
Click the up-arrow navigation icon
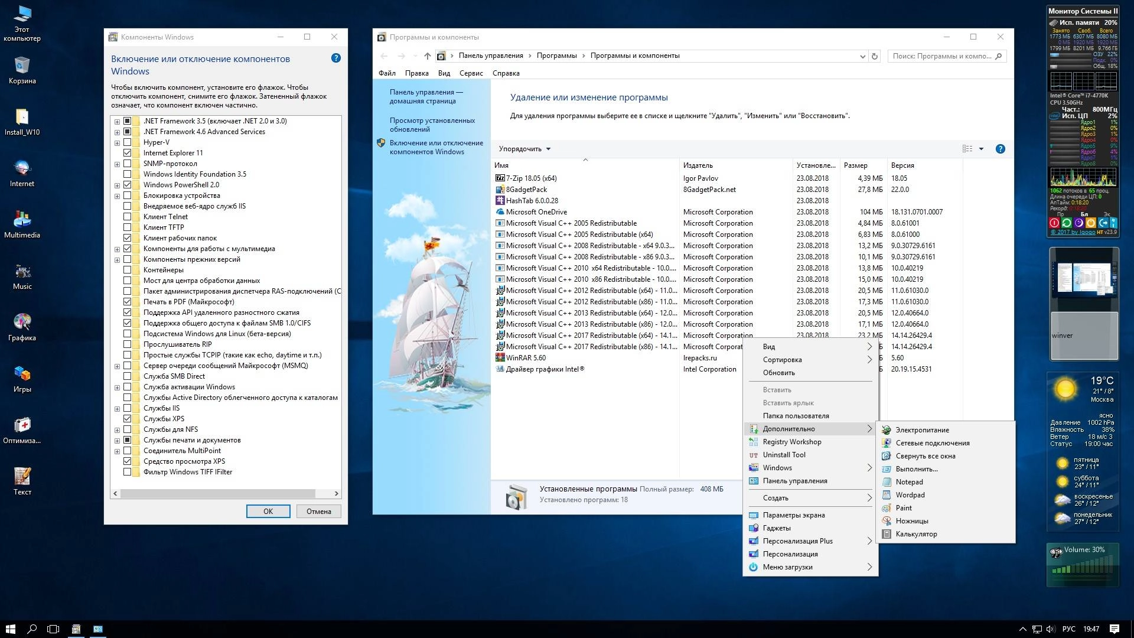click(427, 56)
